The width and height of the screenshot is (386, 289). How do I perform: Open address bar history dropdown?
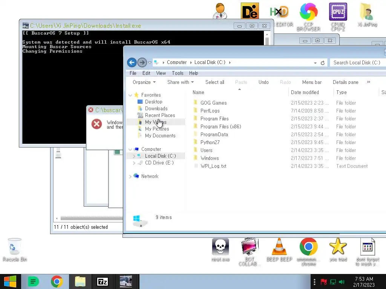(x=315, y=63)
